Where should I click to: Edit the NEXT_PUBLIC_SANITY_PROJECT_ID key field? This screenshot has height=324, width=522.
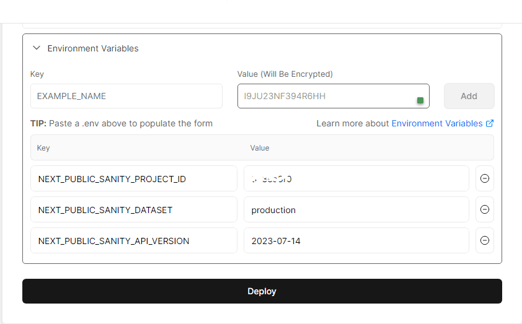[x=133, y=179]
